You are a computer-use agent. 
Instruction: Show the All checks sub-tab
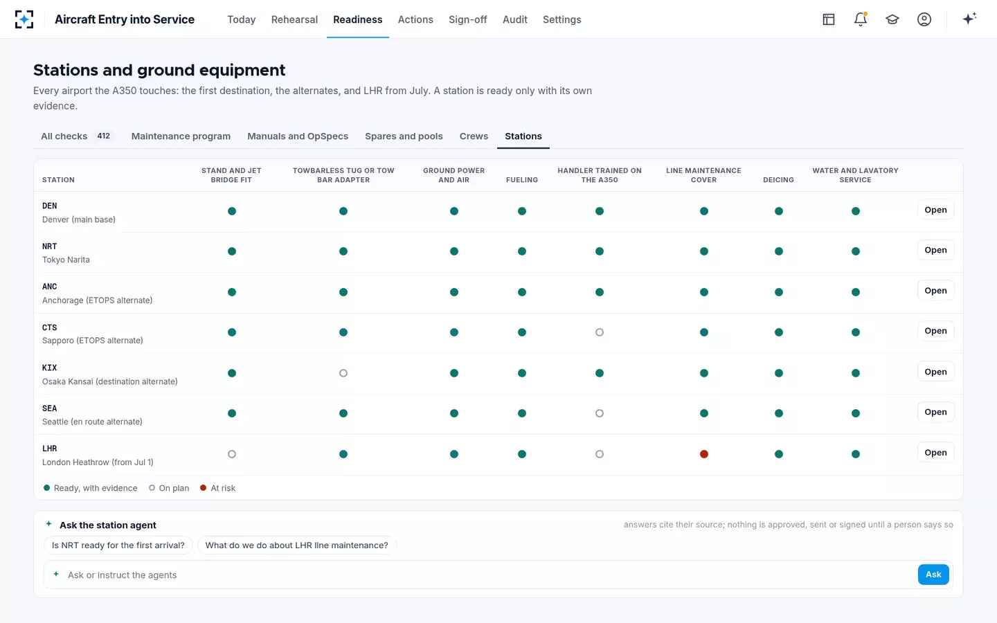pyautogui.click(x=76, y=136)
